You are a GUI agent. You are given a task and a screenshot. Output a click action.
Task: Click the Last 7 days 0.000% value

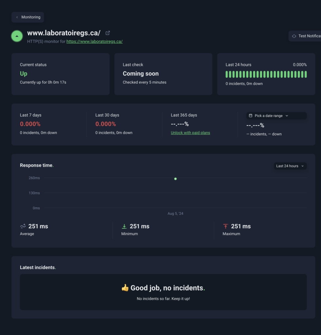click(x=30, y=124)
